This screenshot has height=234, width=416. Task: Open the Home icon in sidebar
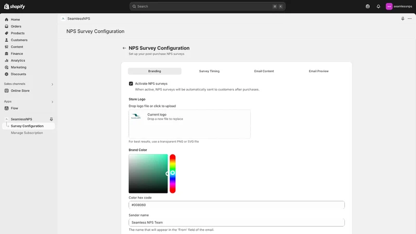click(7, 19)
